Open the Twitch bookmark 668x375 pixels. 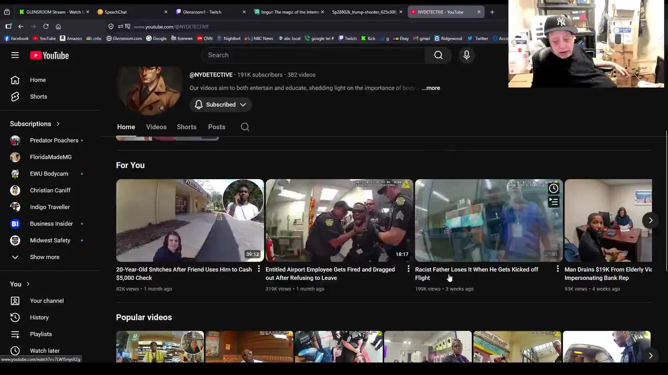coord(348,38)
